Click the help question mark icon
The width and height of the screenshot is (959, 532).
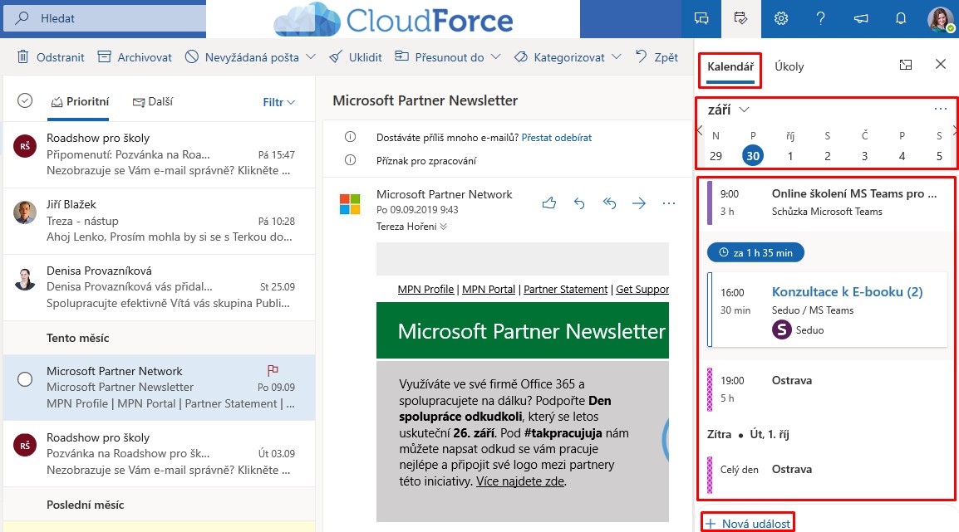point(821,18)
